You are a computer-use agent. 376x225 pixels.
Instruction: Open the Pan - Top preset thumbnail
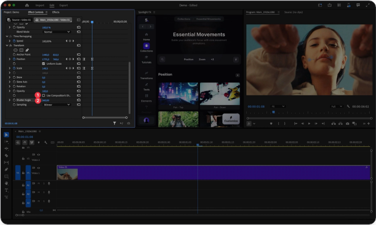pos(178,94)
